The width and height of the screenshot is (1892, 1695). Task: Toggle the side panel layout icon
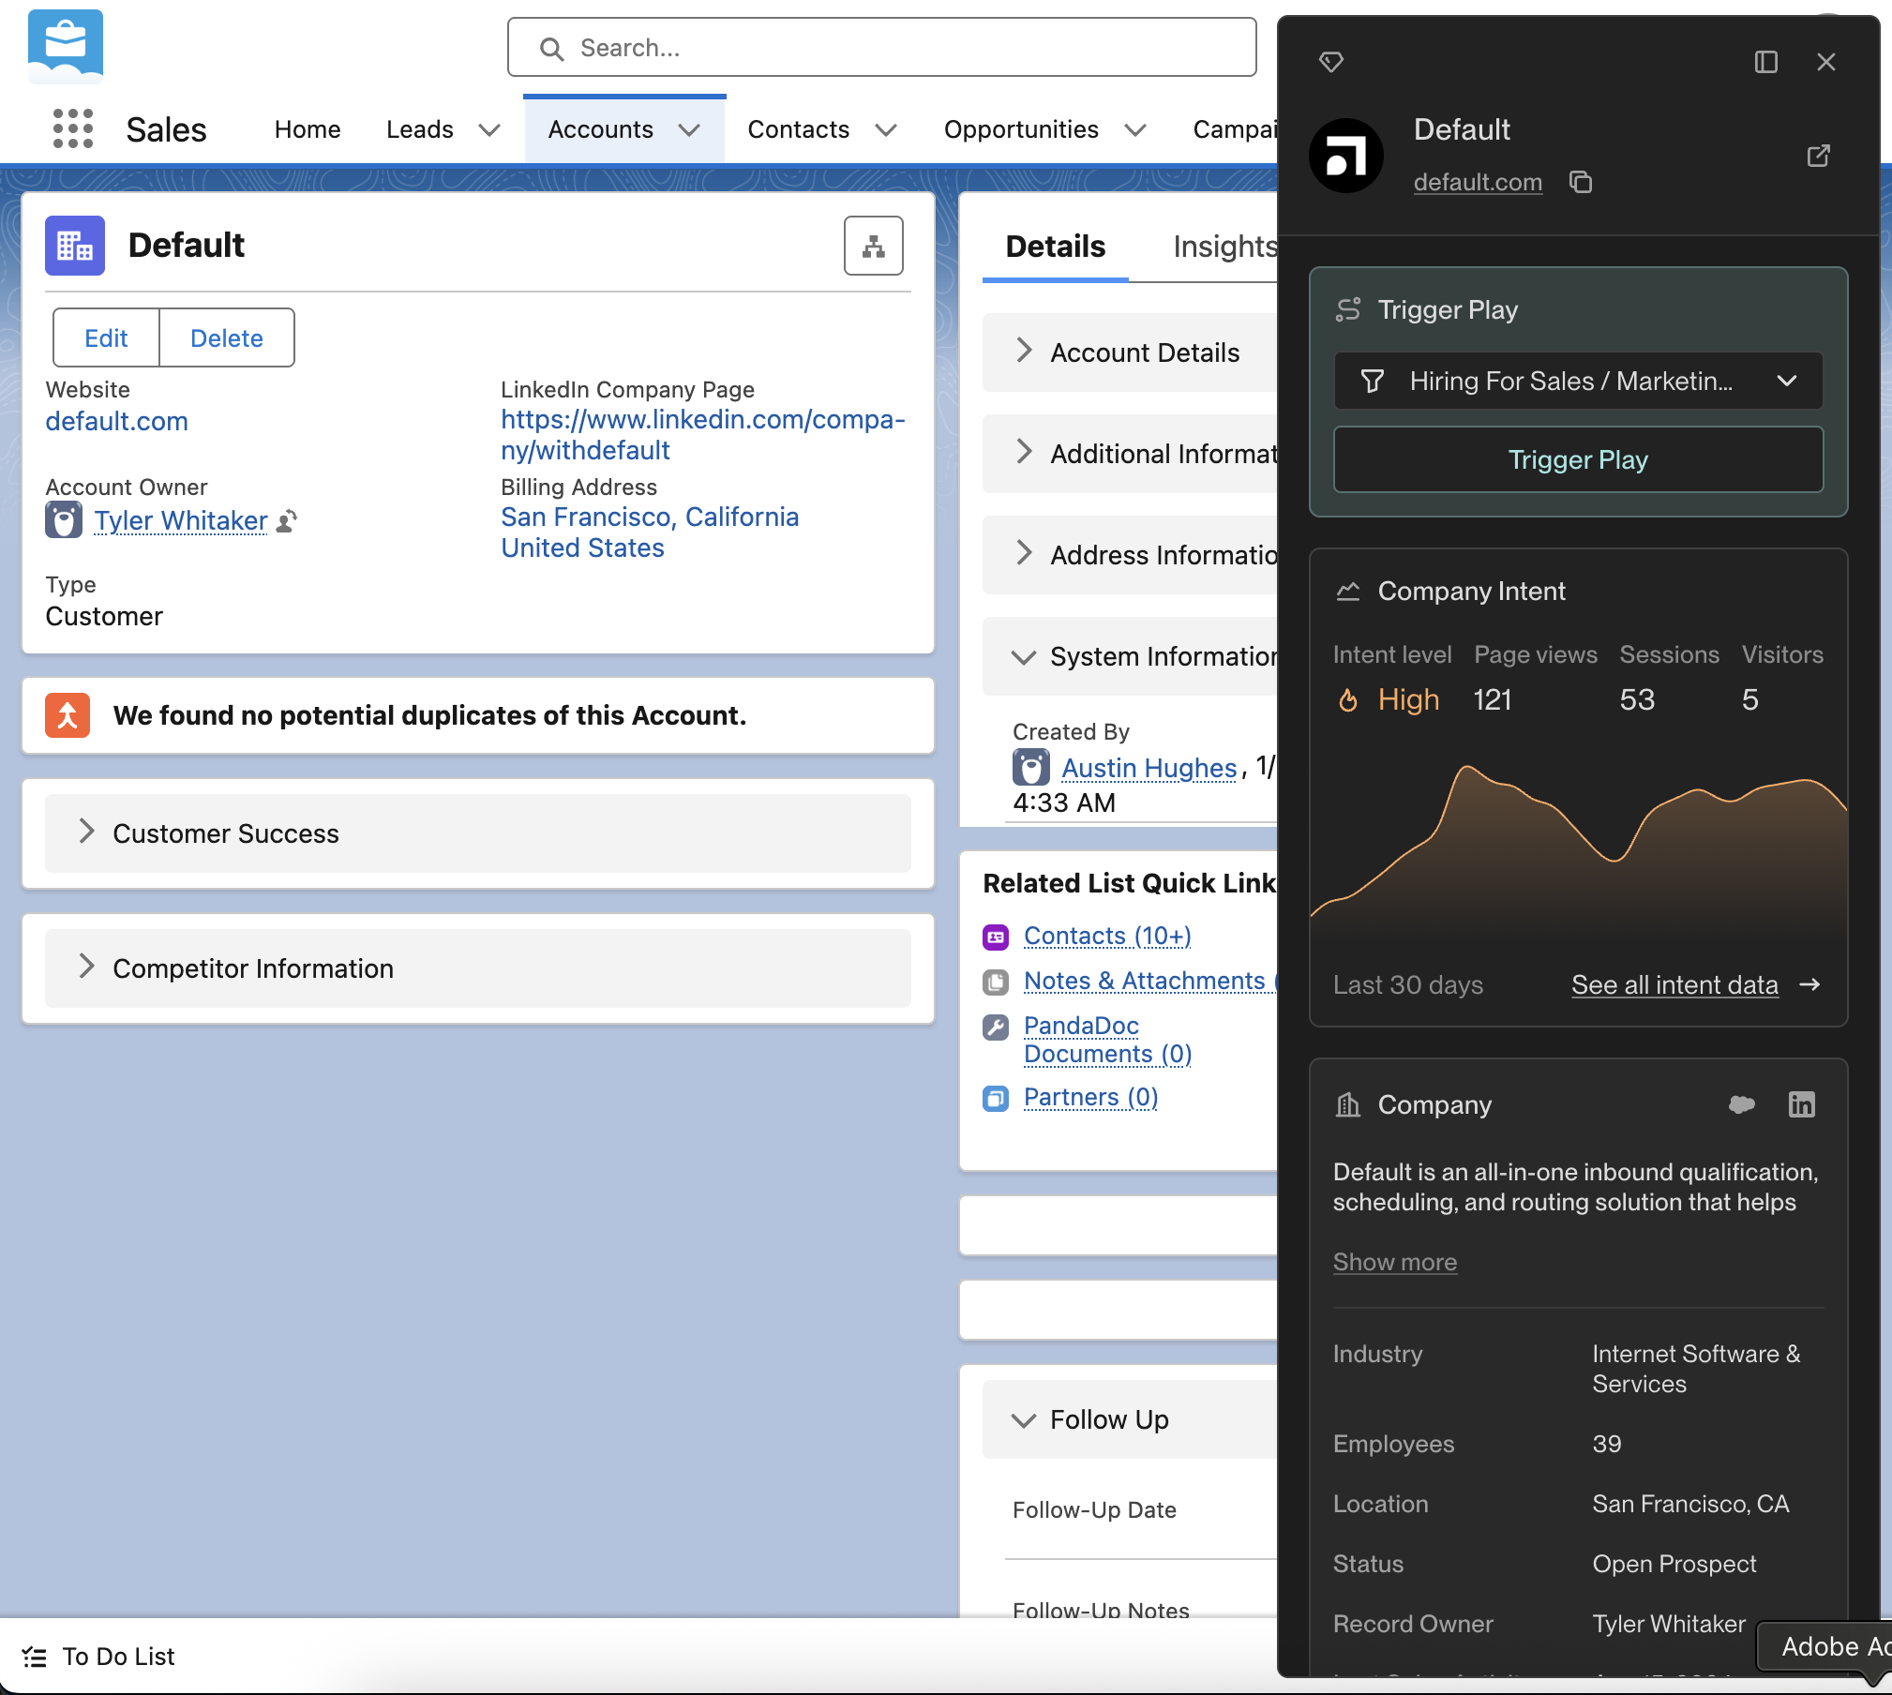(x=1765, y=62)
